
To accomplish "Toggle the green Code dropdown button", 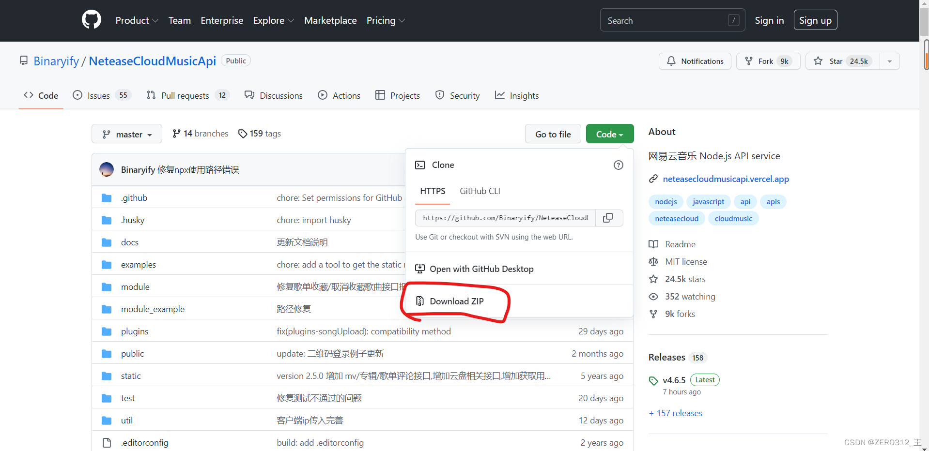I will coord(610,134).
